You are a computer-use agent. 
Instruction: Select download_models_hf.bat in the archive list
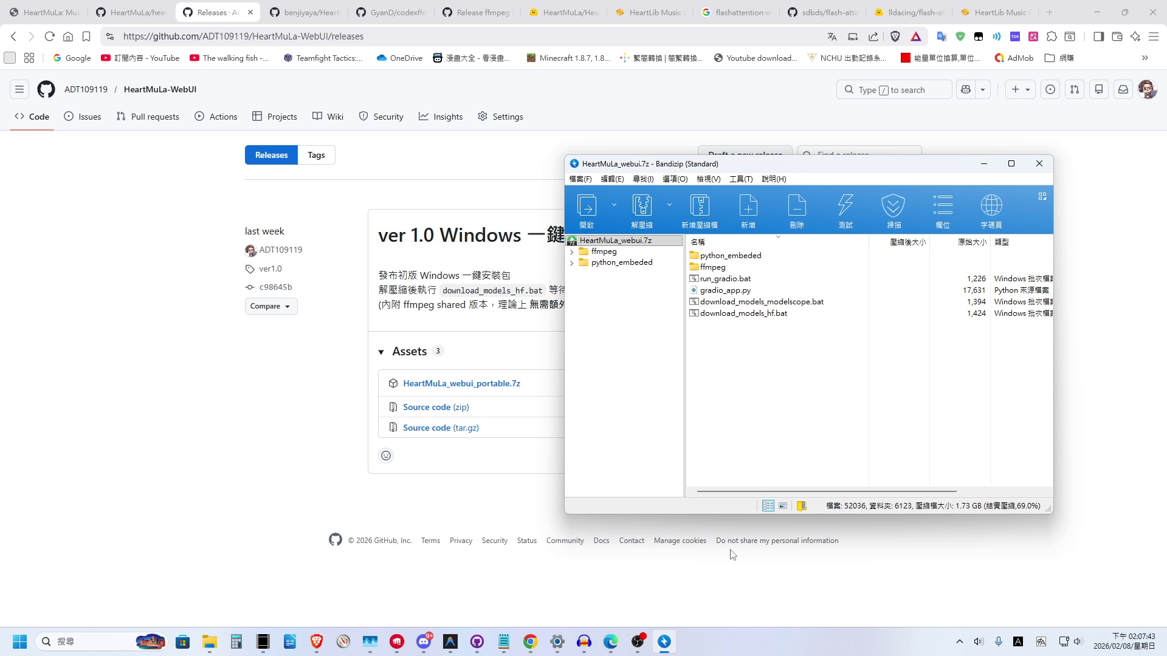click(x=743, y=313)
